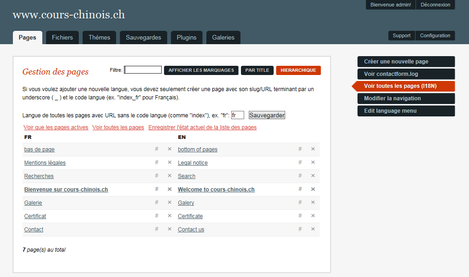Click # icon for Bienvenue sur cours-chinois.ch

(x=157, y=189)
